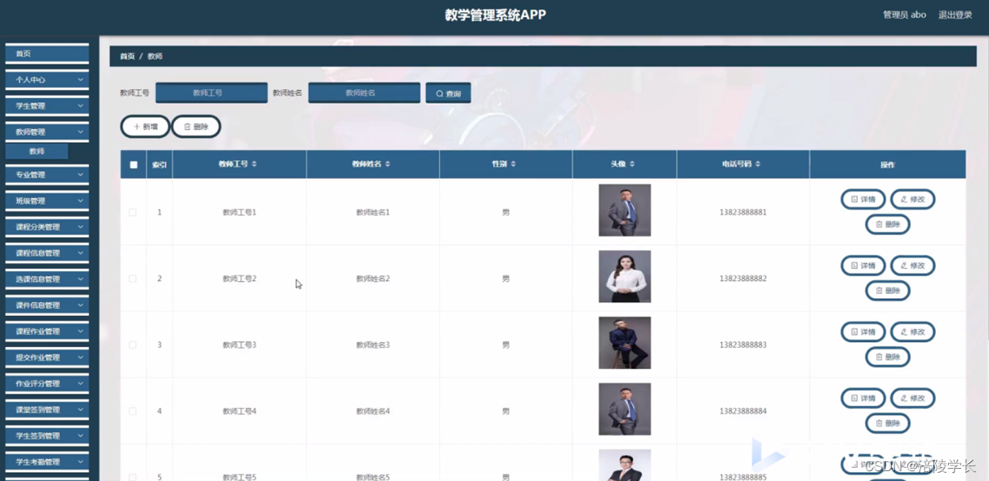The width and height of the screenshot is (989, 481).
Task: Check the row checkbox for 教师工号3
Action: [x=133, y=345]
